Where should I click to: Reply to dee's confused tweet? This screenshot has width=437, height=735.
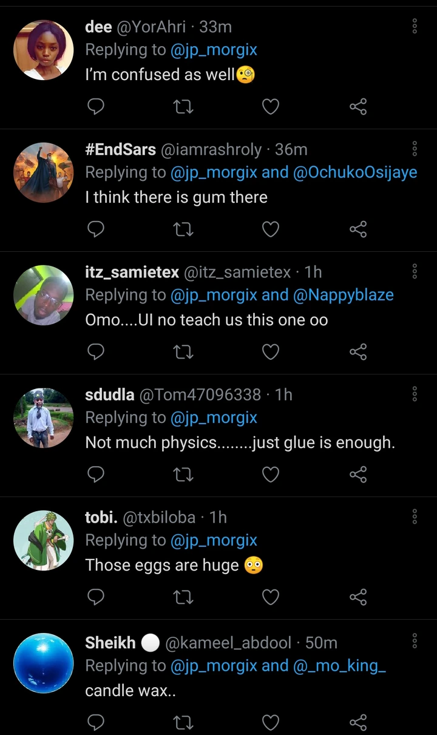pyautogui.click(x=96, y=107)
